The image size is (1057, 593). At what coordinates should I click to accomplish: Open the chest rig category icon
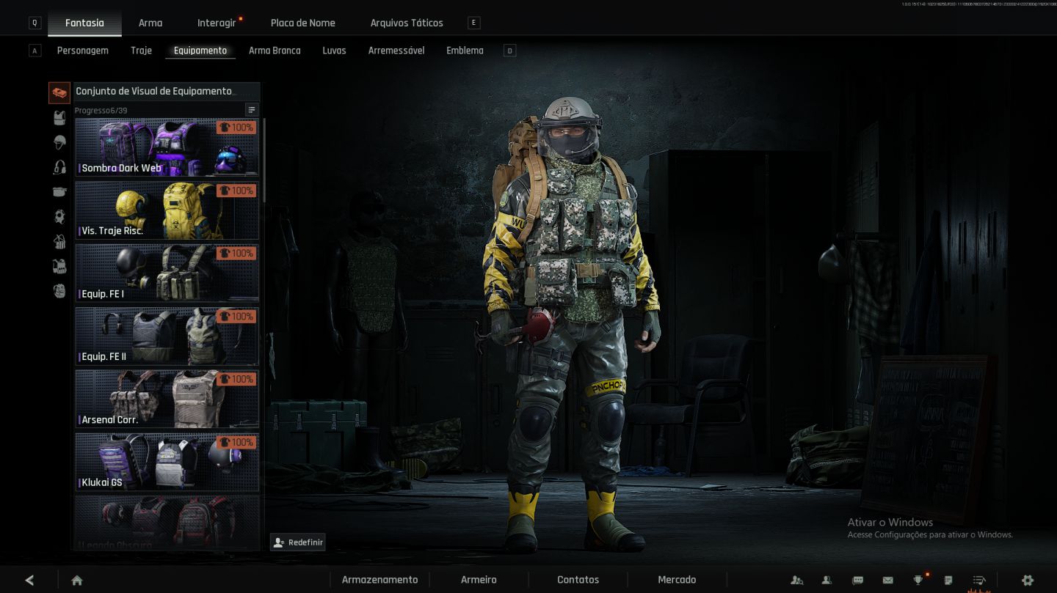(x=59, y=241)
